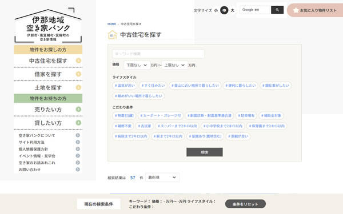Screen dimensions: 343x214
Task: Focus the キーワード検索 input field
Action: (158, 54)
